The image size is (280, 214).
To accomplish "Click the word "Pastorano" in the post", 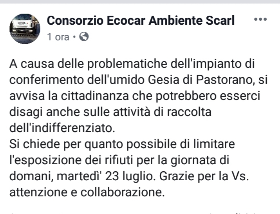I will click(225, 80).
